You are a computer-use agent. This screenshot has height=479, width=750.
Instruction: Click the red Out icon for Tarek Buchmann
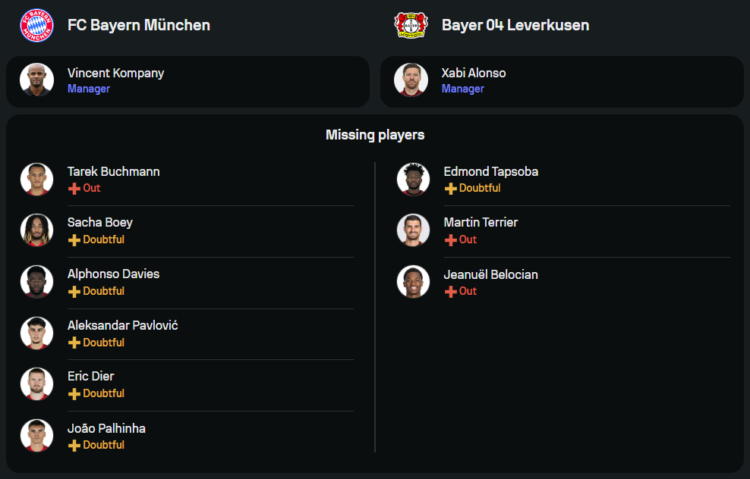(x=74, y=188)
